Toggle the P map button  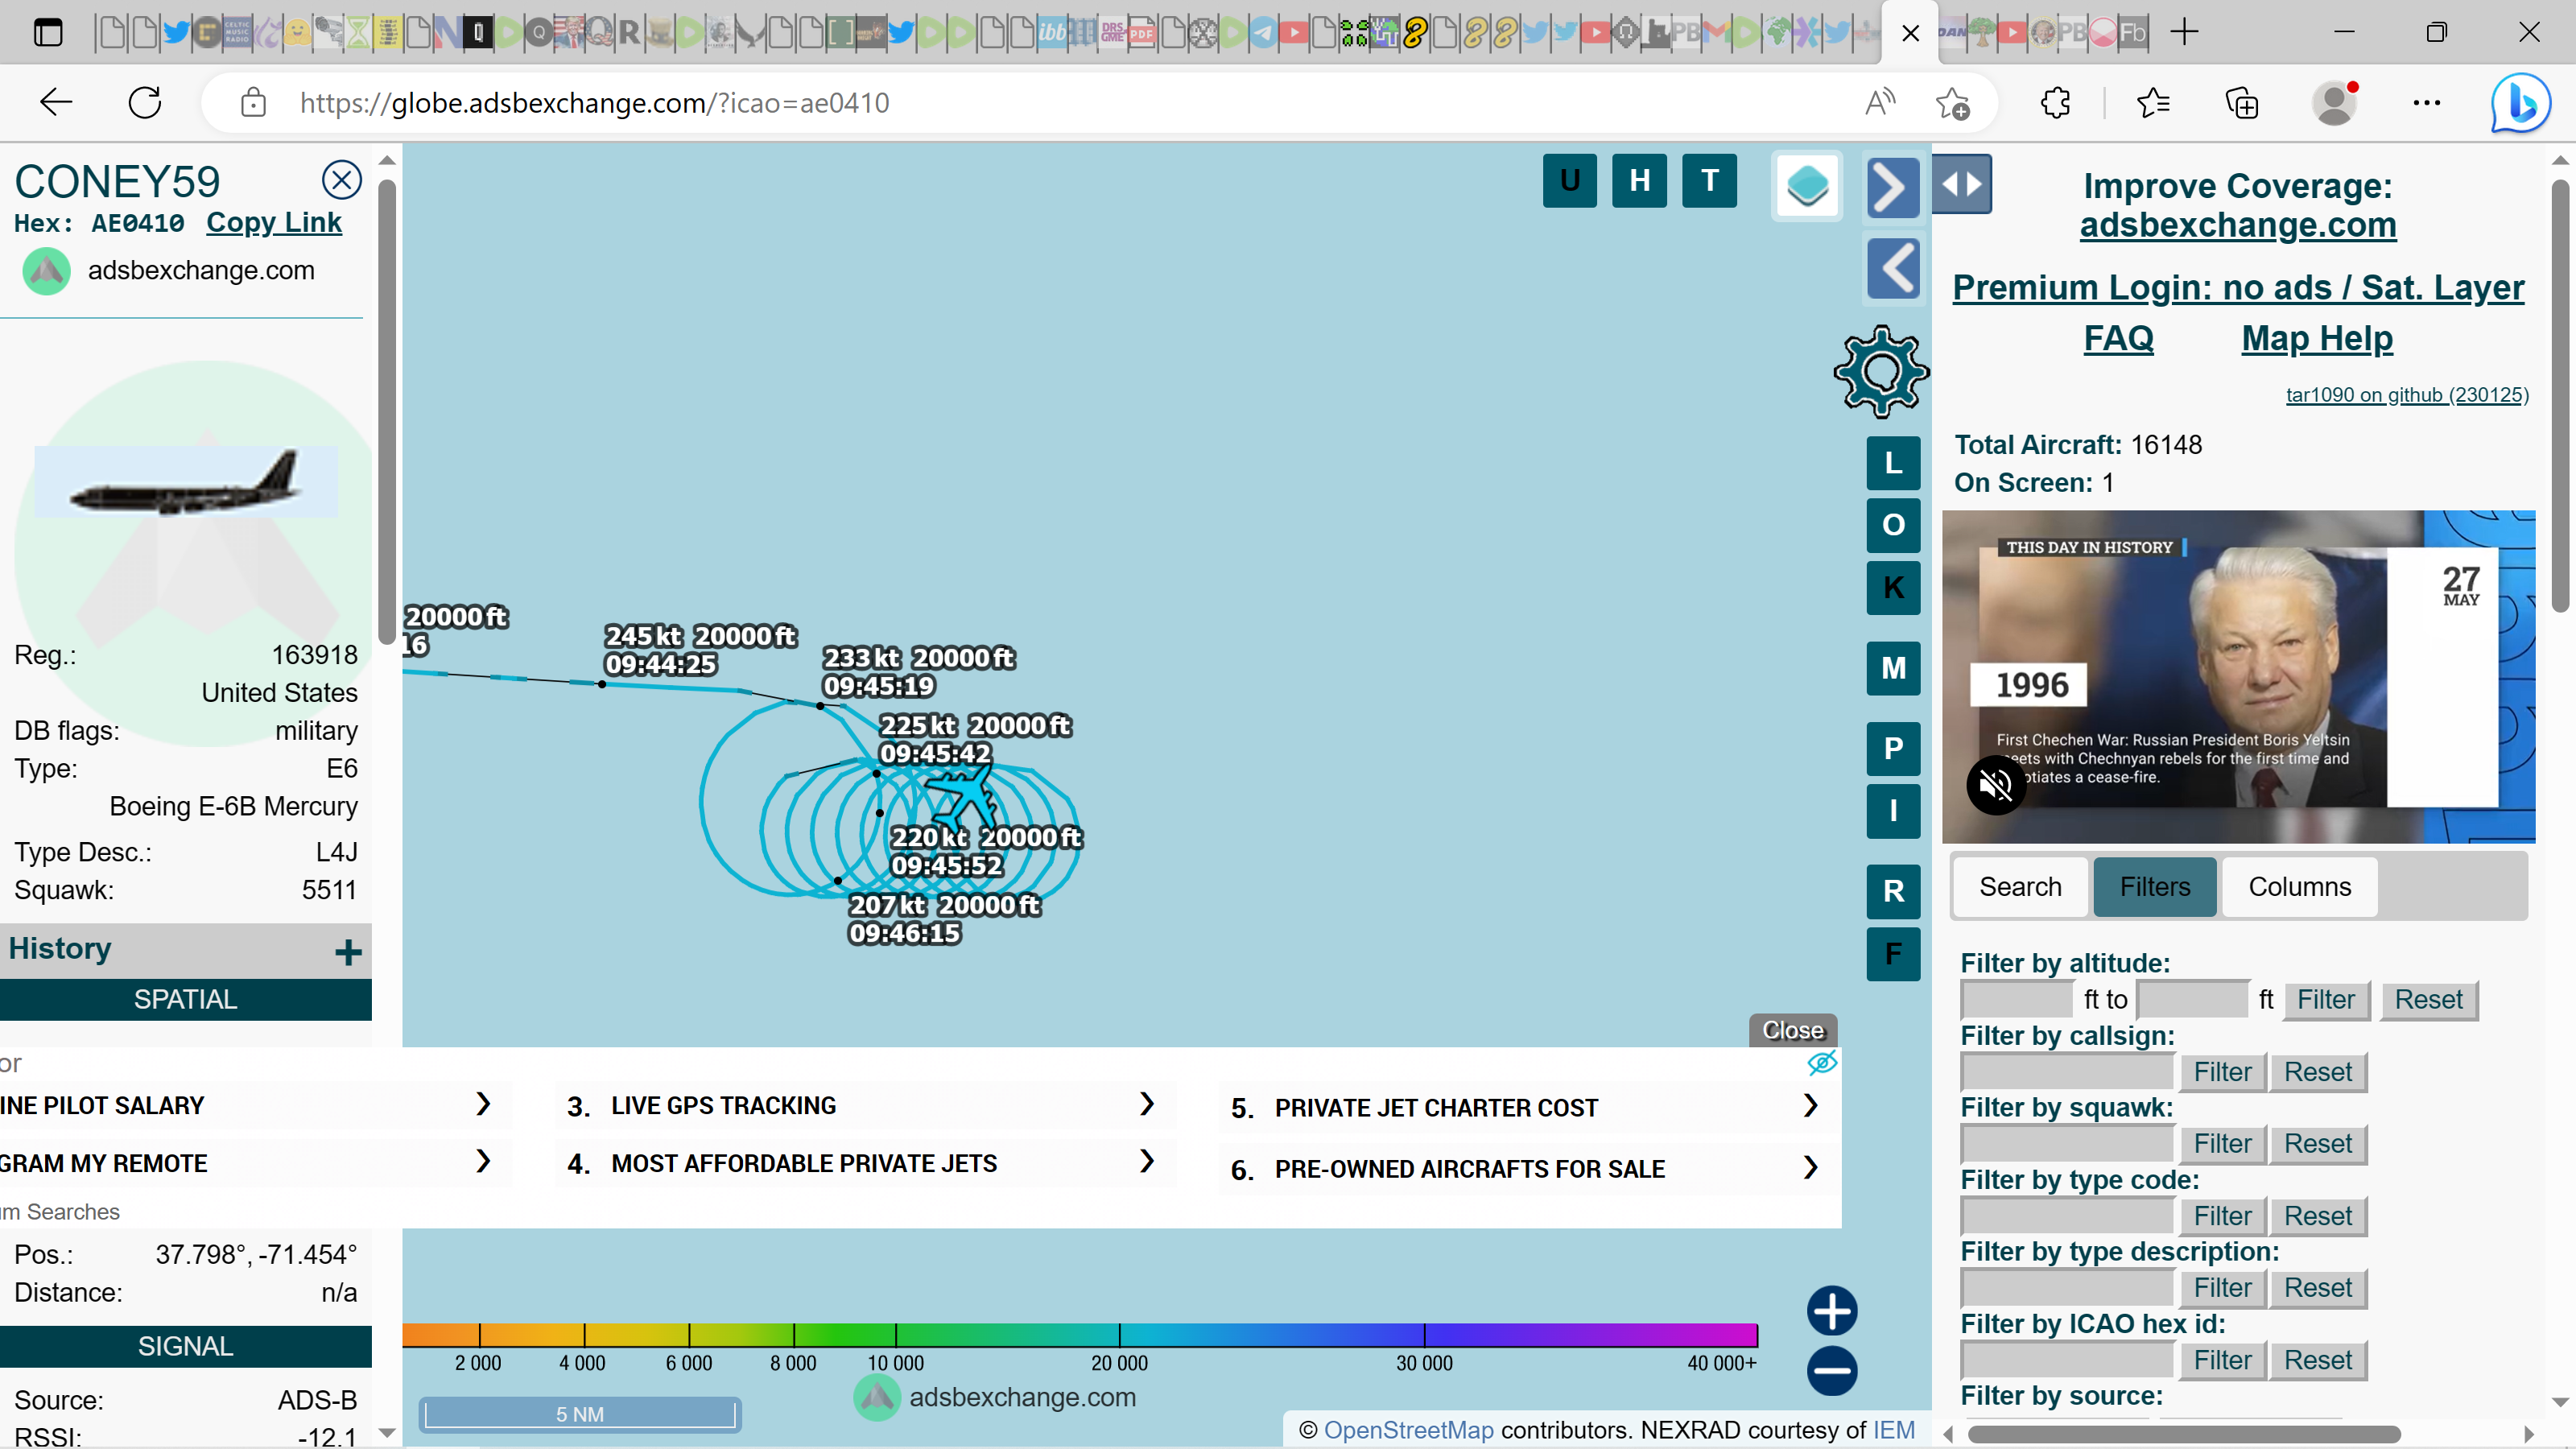[1893, 749]
